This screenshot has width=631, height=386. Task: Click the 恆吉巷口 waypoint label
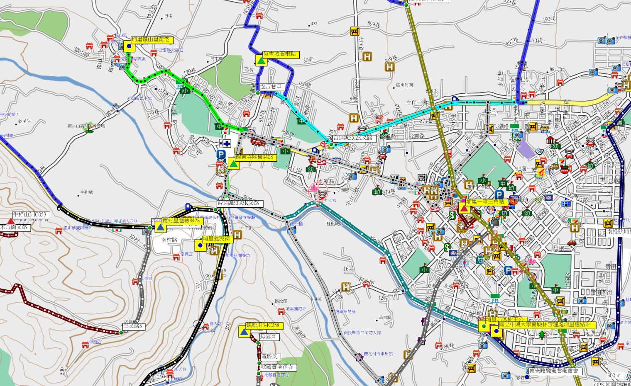point(271,87)
